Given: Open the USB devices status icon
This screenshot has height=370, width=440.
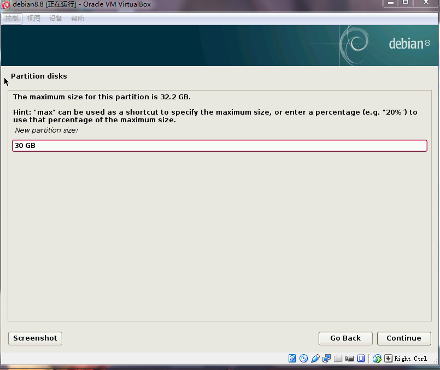Looking at the screenshot, I should click(x=315, y=359).
